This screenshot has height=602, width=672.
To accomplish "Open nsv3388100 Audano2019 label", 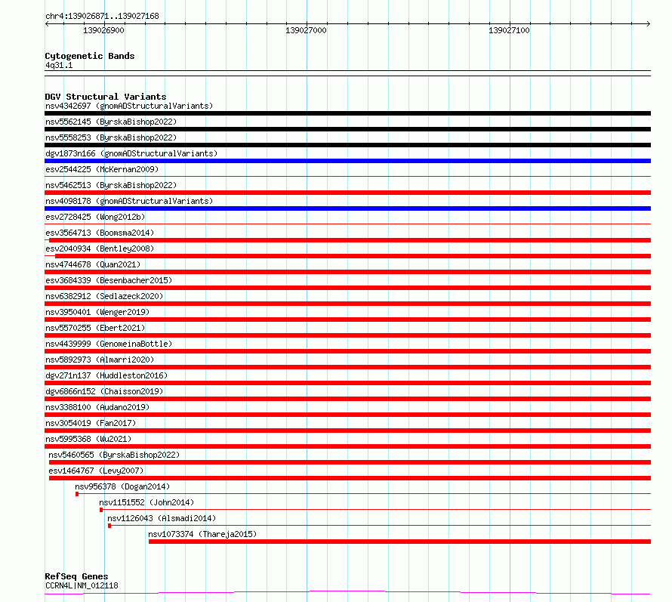I will click(97, 407).
